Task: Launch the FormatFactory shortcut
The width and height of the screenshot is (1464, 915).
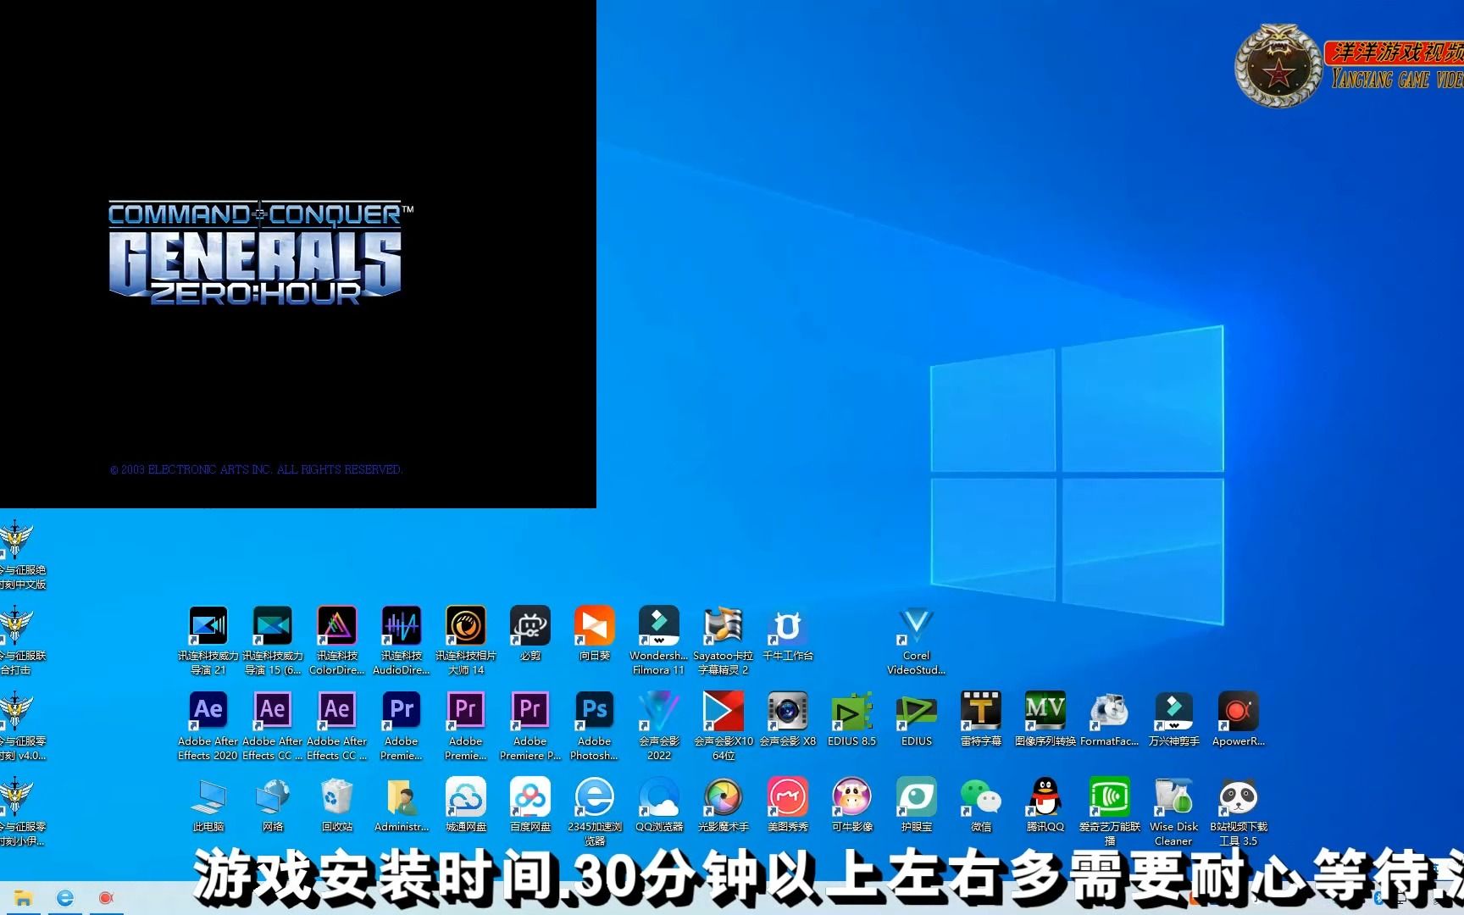Action: point(1110,719)
